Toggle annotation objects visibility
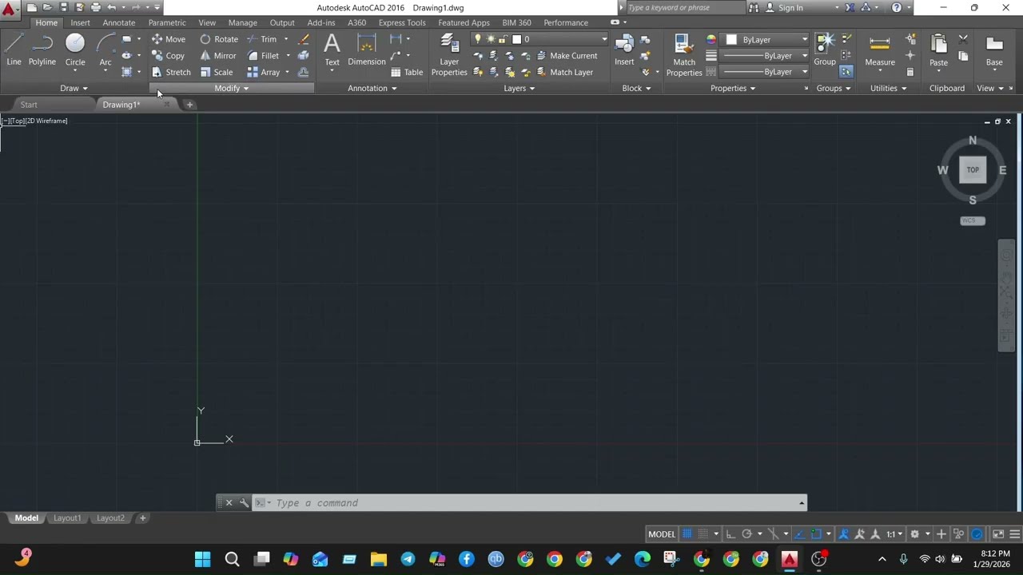 click(x=844, y=534)
